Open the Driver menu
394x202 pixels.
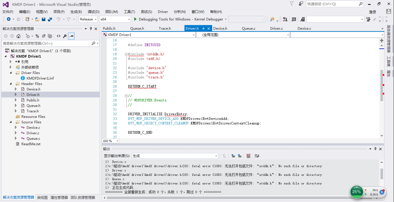163,12
